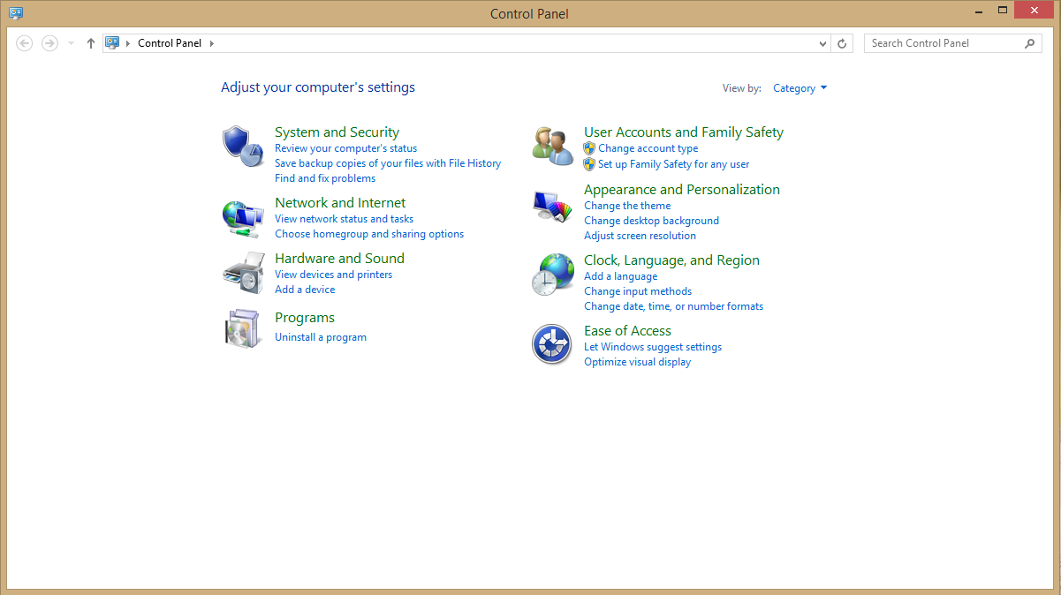1061x595 pixels.
Task: Go up one level with Up arrow
Action: pos(90,43)
